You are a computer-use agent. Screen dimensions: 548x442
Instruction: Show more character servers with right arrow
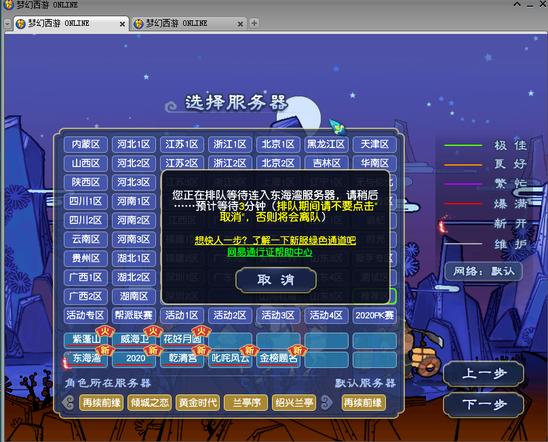(x=326, y=403)
